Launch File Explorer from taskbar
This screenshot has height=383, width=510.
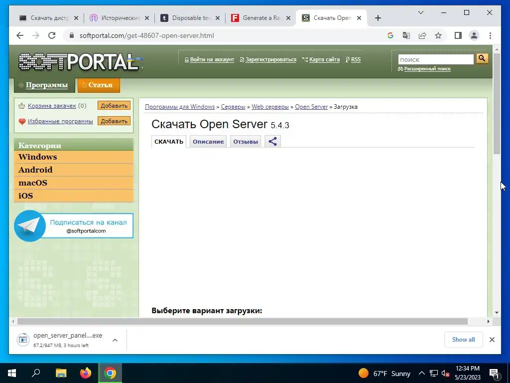[61, 373]
